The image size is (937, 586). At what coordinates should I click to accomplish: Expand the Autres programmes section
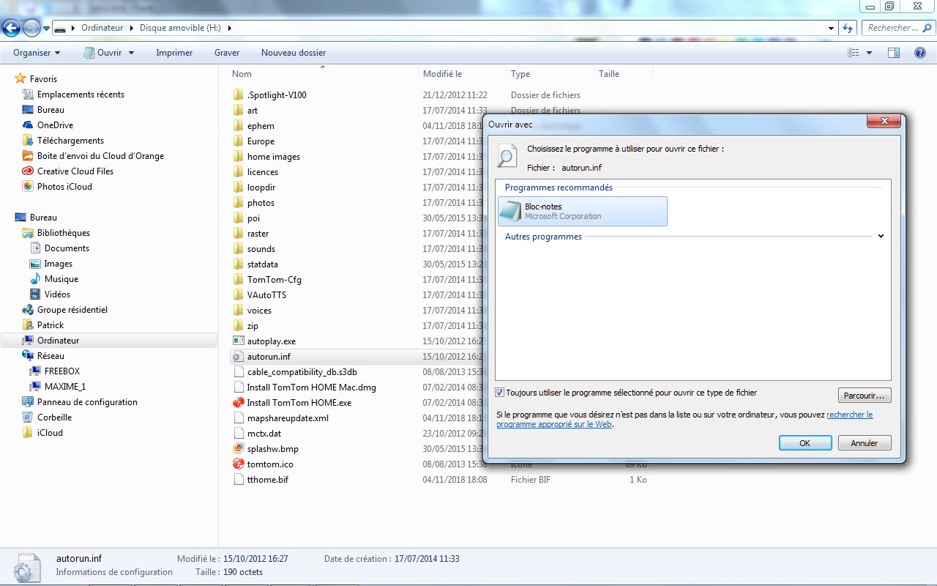coord(881,237)
